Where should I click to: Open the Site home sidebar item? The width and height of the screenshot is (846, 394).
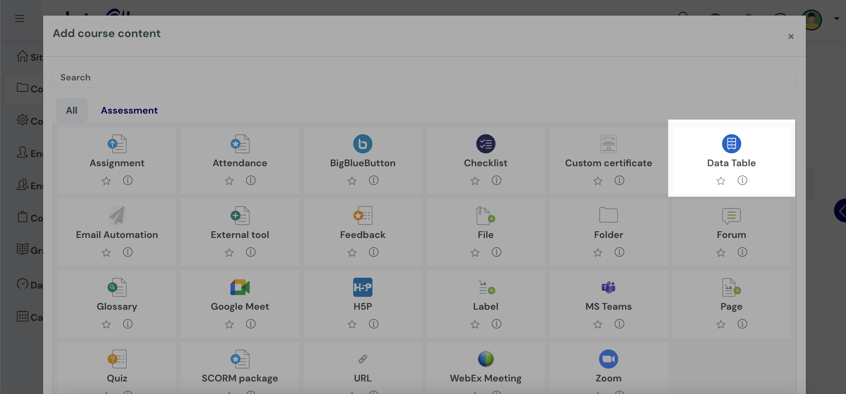tap(30, 56)
